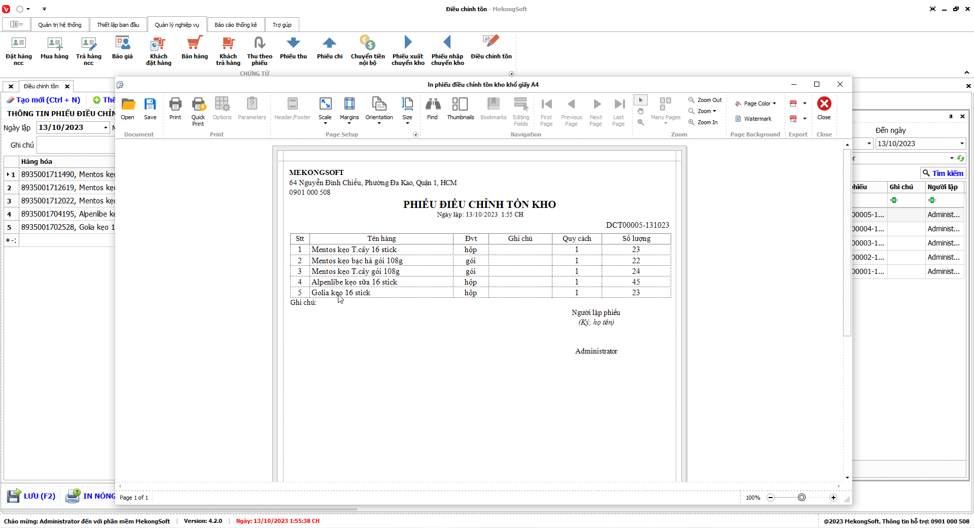Open the Đến ngày date dropdown
Screen dimensions: 974x528
coord(961,144)
